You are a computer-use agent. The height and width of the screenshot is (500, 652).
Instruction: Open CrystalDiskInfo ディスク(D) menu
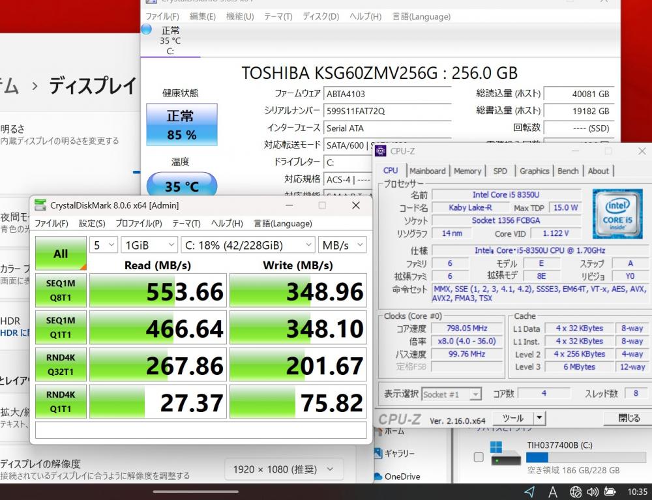click(321, 17)
